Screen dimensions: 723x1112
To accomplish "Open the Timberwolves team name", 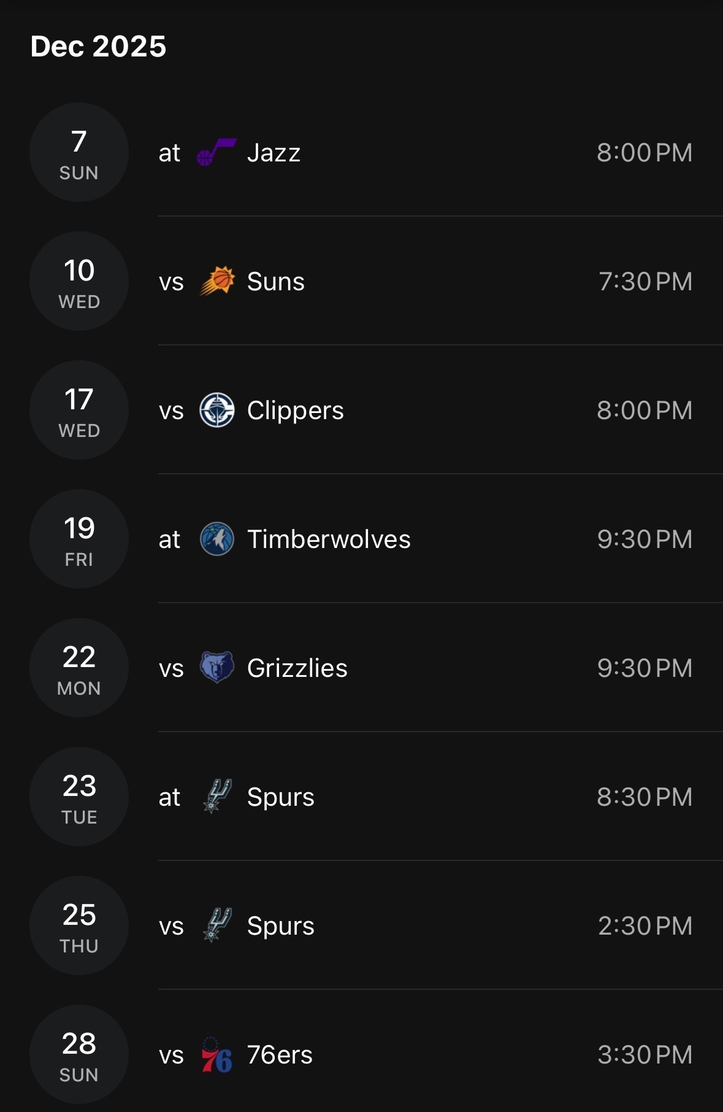I will [x=329, y=539].
